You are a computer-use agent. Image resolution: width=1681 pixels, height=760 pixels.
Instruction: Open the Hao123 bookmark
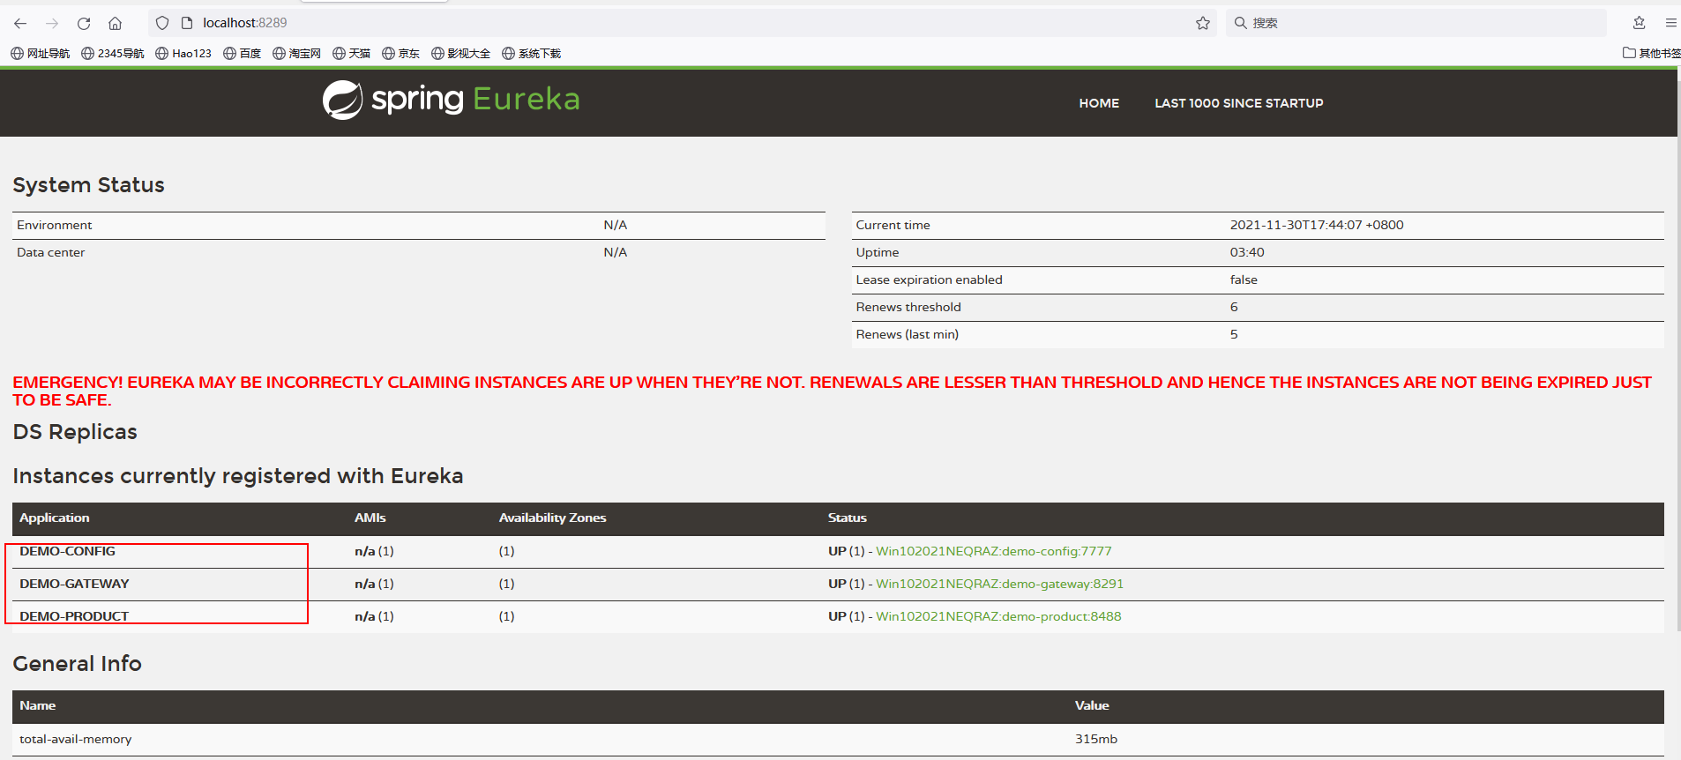(x=183, y=53)
